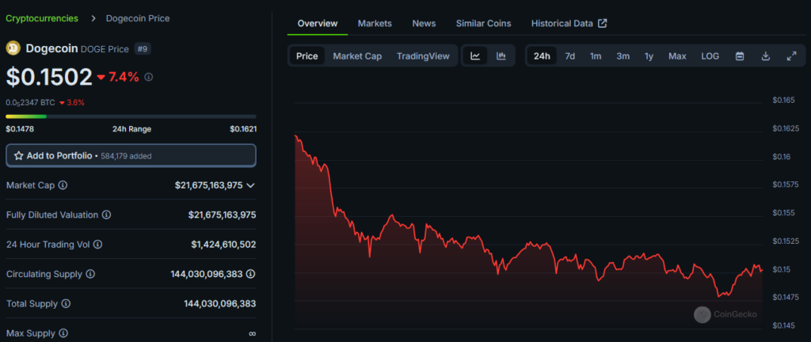Click the Dogecoin coin logo icon
The width and height of the screenshot is (811, 342).
[x=13, y=48]
